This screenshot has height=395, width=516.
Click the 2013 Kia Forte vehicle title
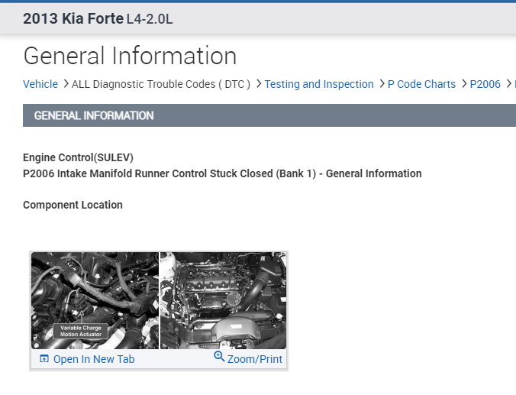[x=73, y=18]
